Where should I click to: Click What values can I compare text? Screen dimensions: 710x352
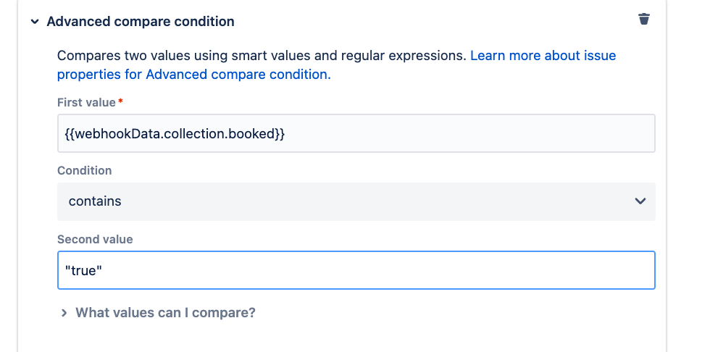[x=165, y=313]
